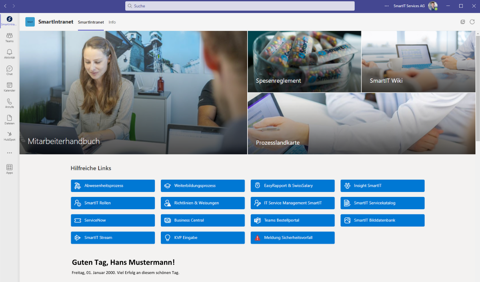The width and height of the screenshot is (480, 282).
Task: Click the Guten Tag, Hans Mustermann greeting
Action: pos(123,262)
